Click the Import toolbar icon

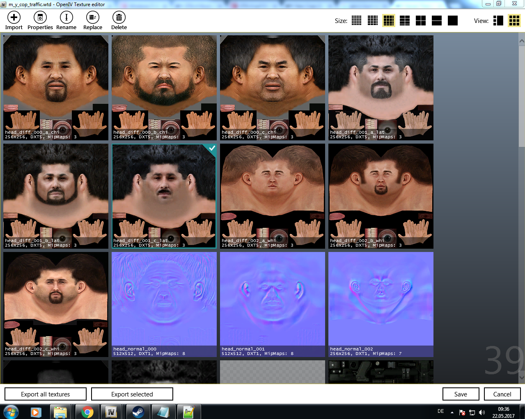point(14,21)
